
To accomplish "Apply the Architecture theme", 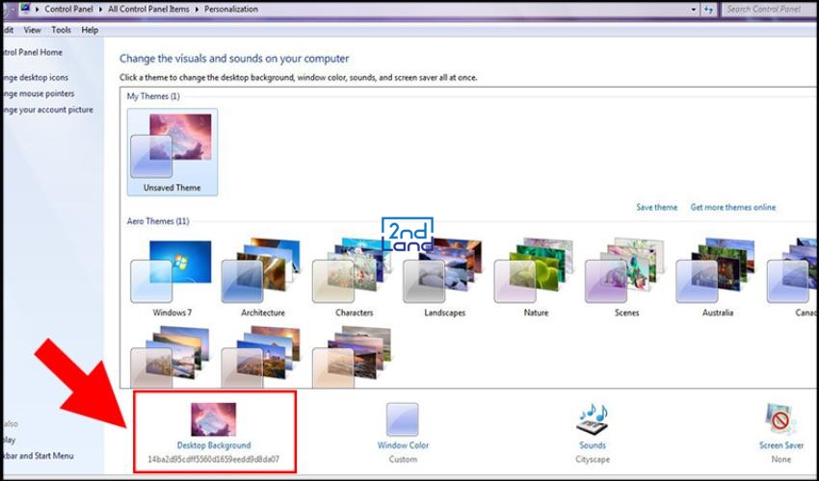I will (x=263, y=278).
